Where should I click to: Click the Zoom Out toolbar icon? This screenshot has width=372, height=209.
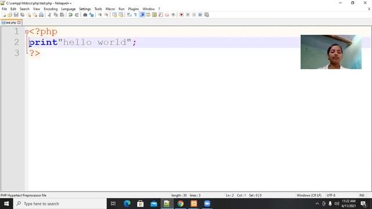click(x=106, y=15)
